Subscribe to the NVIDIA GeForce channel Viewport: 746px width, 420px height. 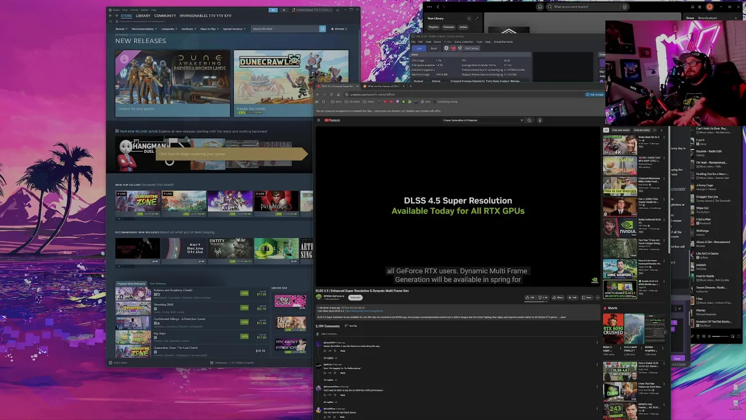[356, 297]
